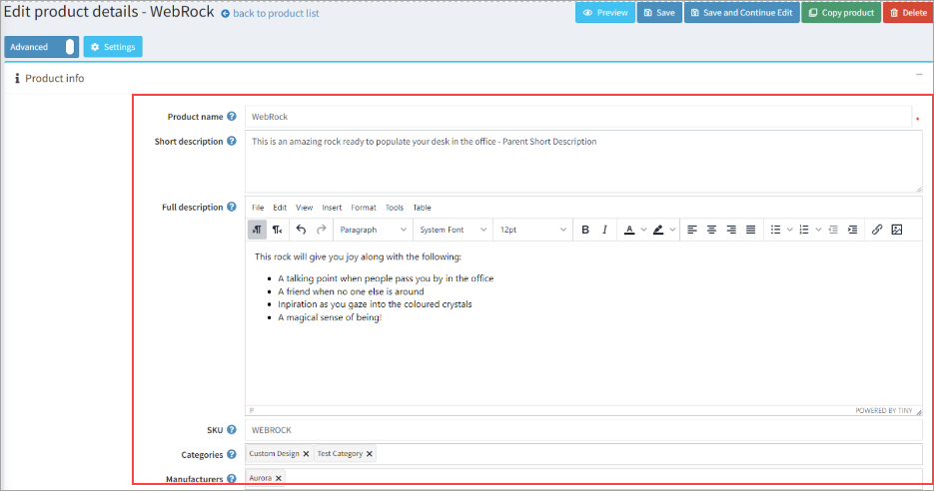The width and height of the screenshot is (934, 491).
Task: Click into the SKU field
Action: (583, 430)
